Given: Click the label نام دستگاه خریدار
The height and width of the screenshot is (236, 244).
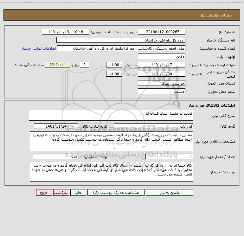Looking at the screenshot, I should 220,41.
